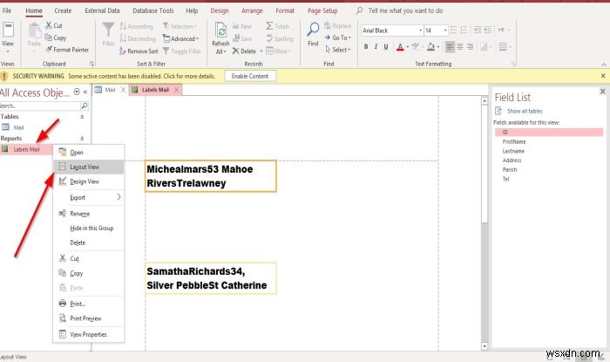Image resolution: width=610 pixels, height=362 pixels.
Task: Switch to the Design ribbon tab
Action: tap(220, 10)
